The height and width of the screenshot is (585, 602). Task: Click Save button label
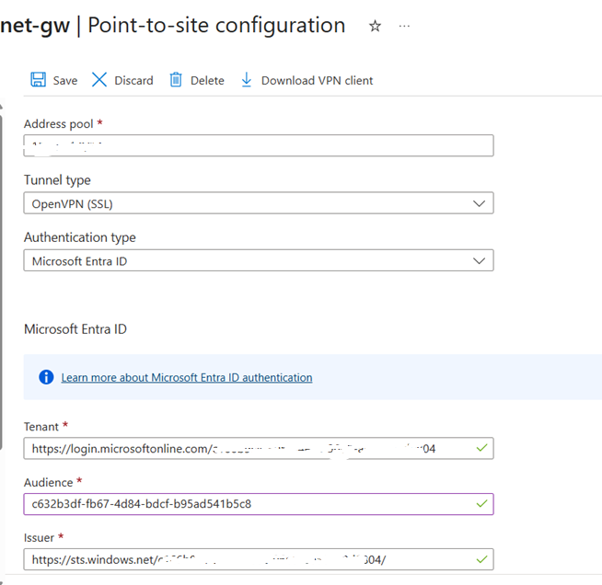pos(65,81)
